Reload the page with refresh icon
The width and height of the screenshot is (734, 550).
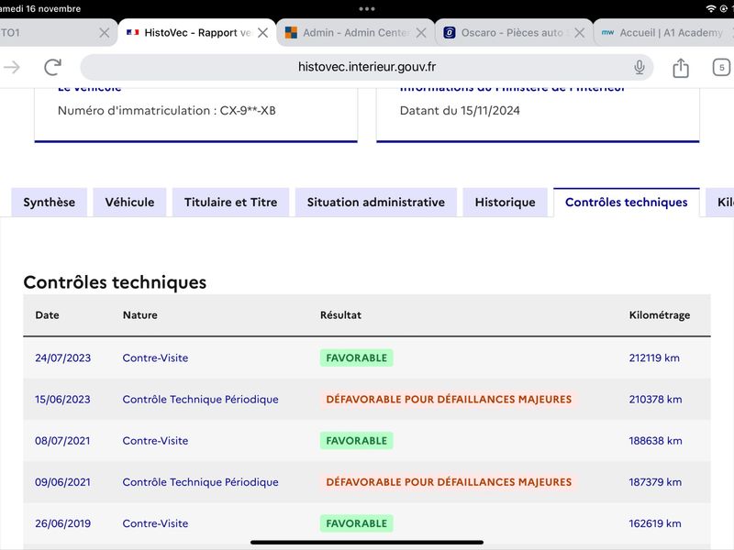[x=53, y=67]
